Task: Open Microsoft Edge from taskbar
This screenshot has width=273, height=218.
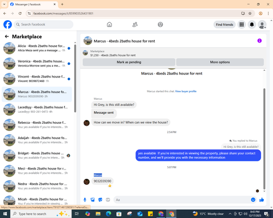Action: [109, 214]
